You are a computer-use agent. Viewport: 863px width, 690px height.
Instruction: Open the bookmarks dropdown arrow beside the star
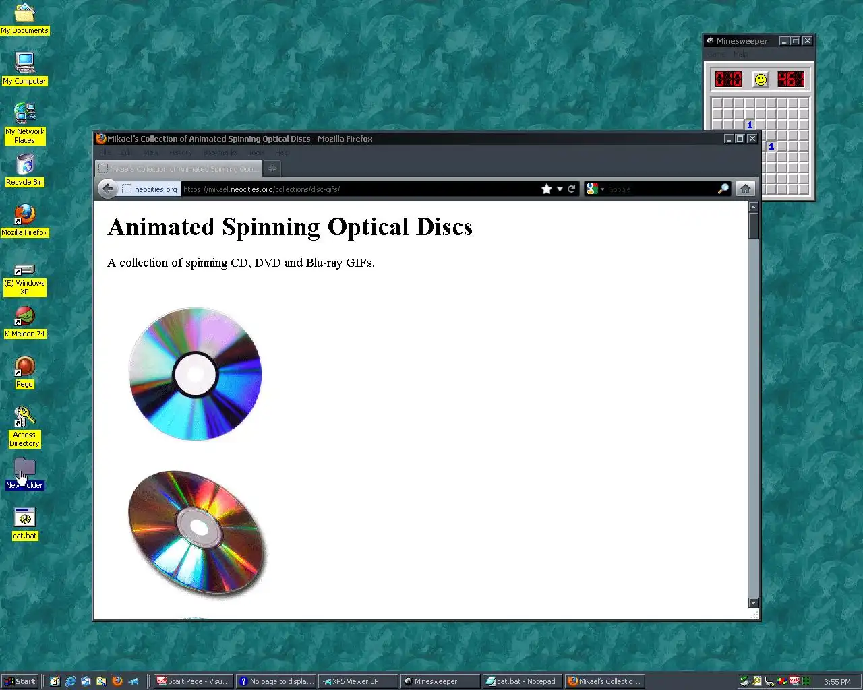pos(560,189)
